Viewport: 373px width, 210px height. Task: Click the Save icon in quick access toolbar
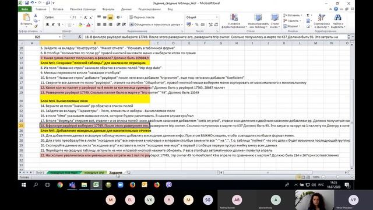click(x=27, y=3)
